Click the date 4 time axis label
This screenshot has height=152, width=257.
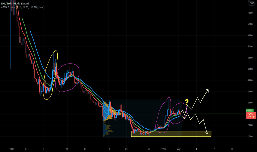[196, 149]
